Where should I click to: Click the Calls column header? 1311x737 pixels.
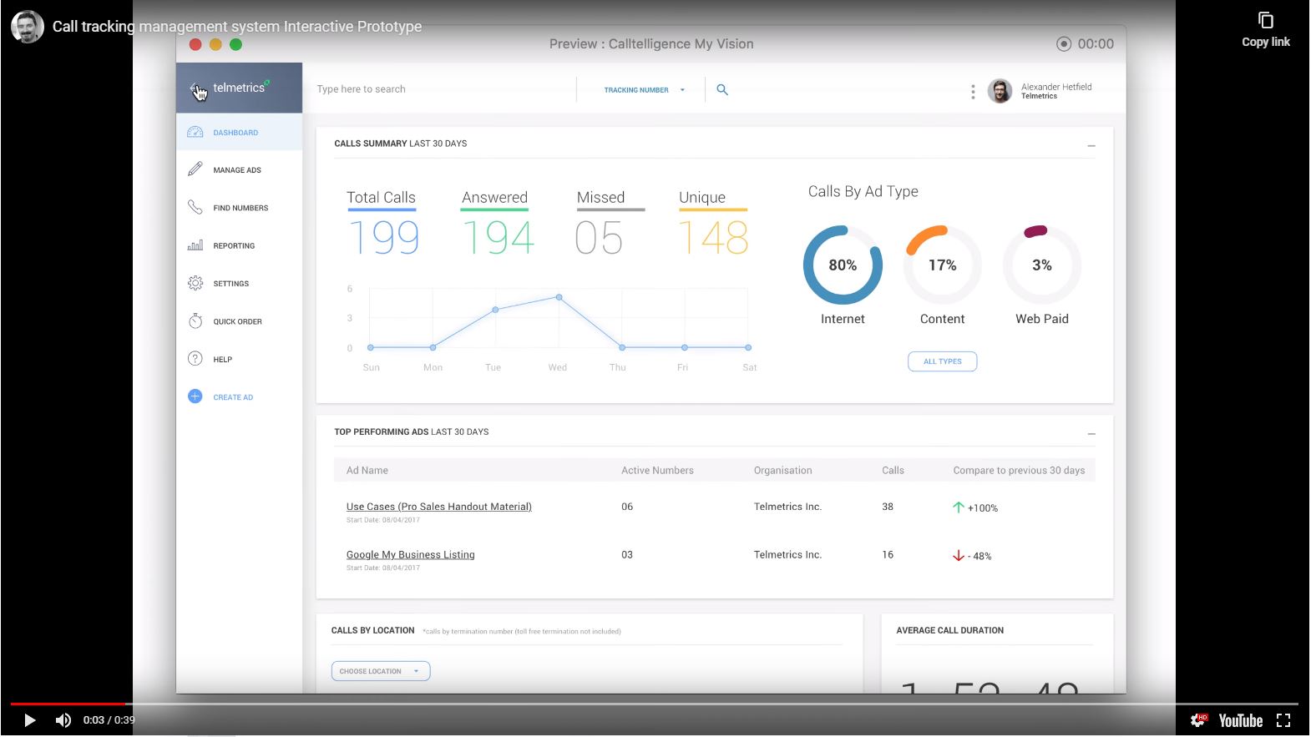pos(893,470)
